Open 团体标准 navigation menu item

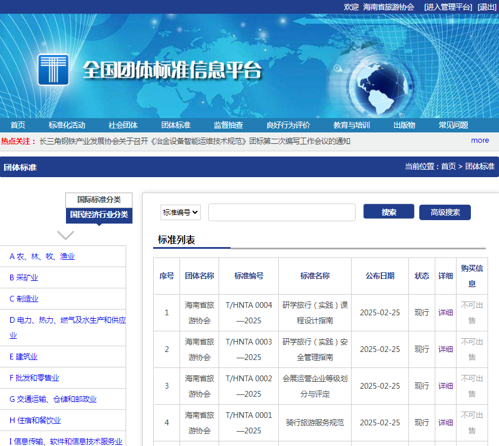tap(176, 125)
